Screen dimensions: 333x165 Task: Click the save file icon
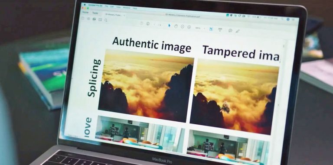click(x=83, y=19)
